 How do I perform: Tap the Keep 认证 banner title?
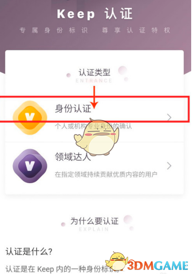(95, 14)
